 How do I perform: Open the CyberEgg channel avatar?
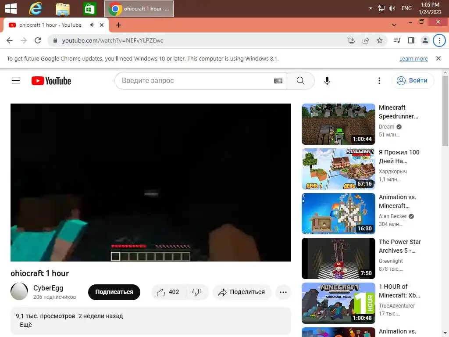[19, 291]
